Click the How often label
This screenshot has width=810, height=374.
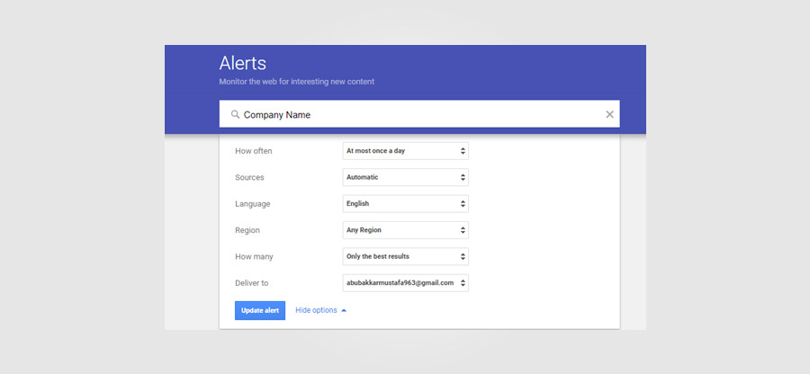click(x=254, y=151)
